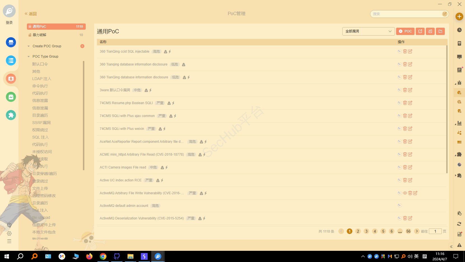Click the orange add POC button
465x262 pixels.
(x=405, y=31)
